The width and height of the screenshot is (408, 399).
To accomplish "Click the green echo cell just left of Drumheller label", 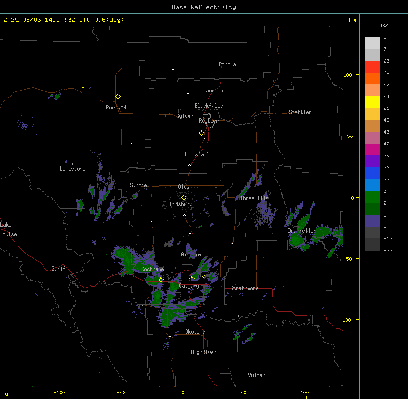I will pos(296,240).
